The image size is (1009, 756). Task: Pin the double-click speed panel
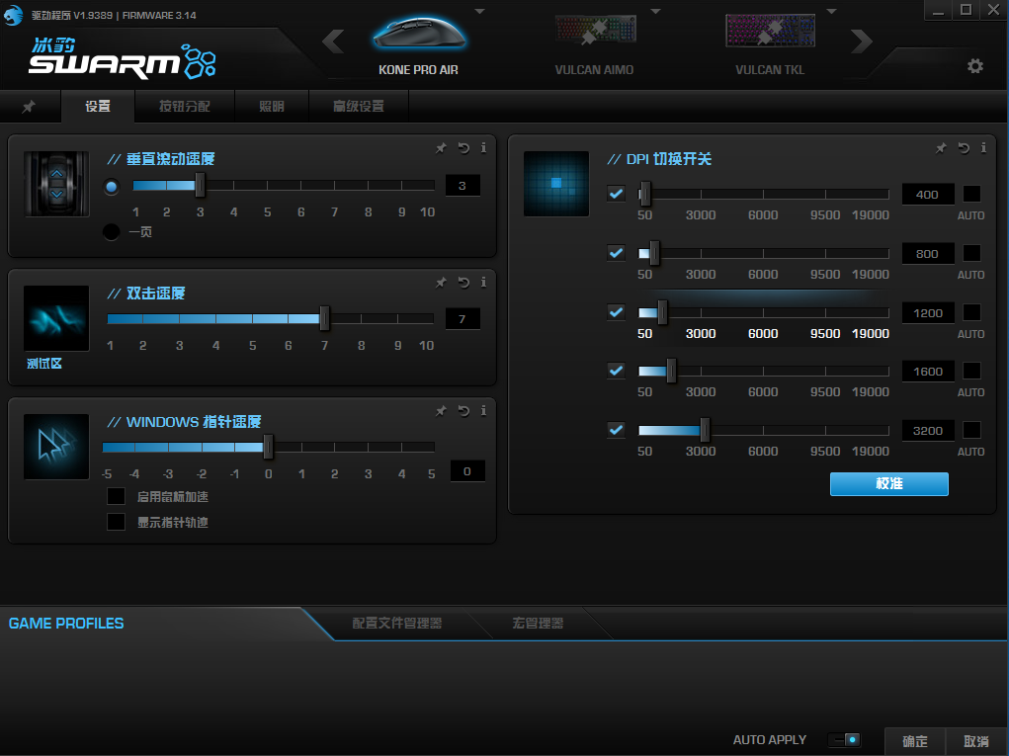pos(441,283)
